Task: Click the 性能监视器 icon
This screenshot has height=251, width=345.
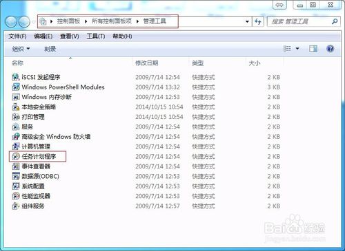Action: click(16, 196)
